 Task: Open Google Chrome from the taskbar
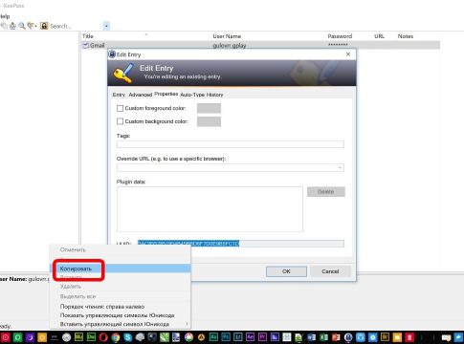tap(116, 337)
